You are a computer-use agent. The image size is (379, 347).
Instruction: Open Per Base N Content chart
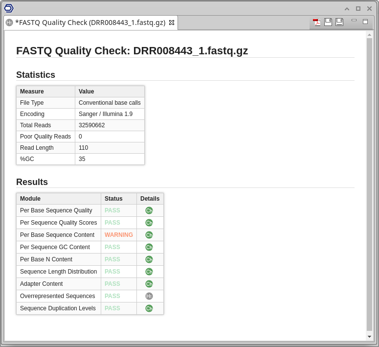(149, 259)
